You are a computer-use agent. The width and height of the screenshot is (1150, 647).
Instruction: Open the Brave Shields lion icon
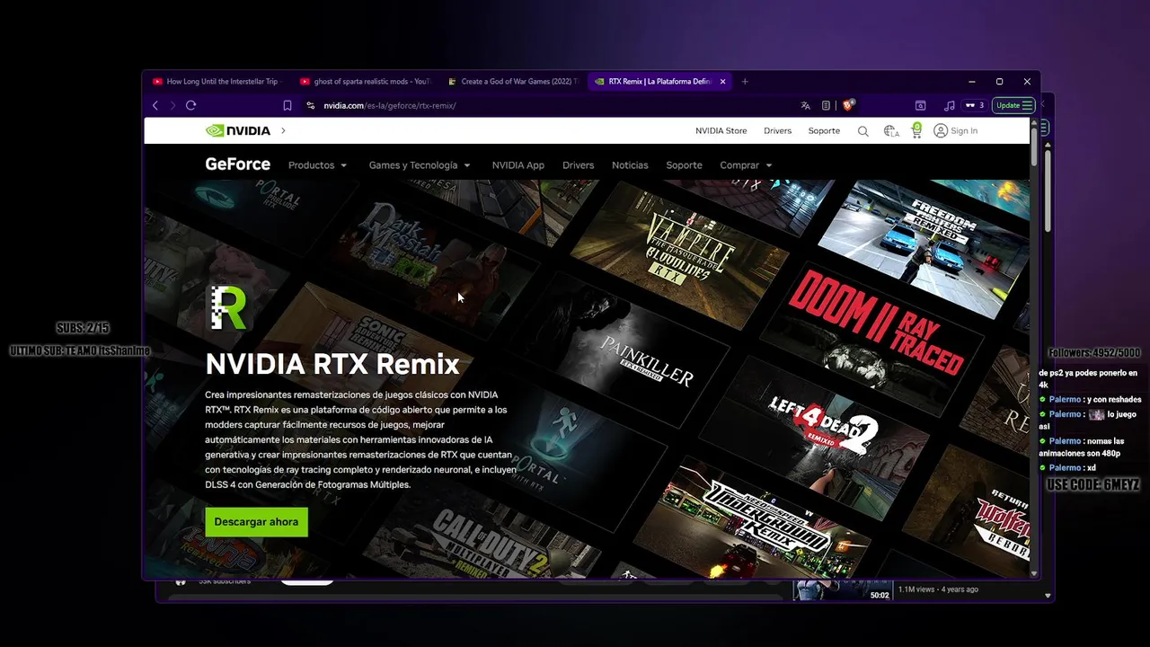point(848,105)
